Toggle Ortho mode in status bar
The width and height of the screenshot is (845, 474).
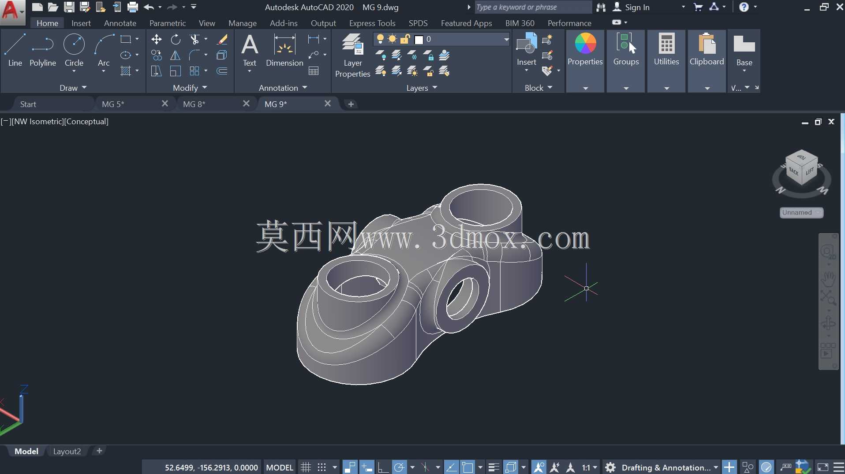[x=383, y=467]
